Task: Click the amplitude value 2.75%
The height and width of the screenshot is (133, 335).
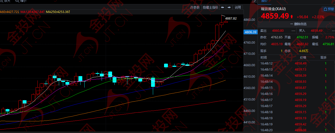Action: coord(330,37)
